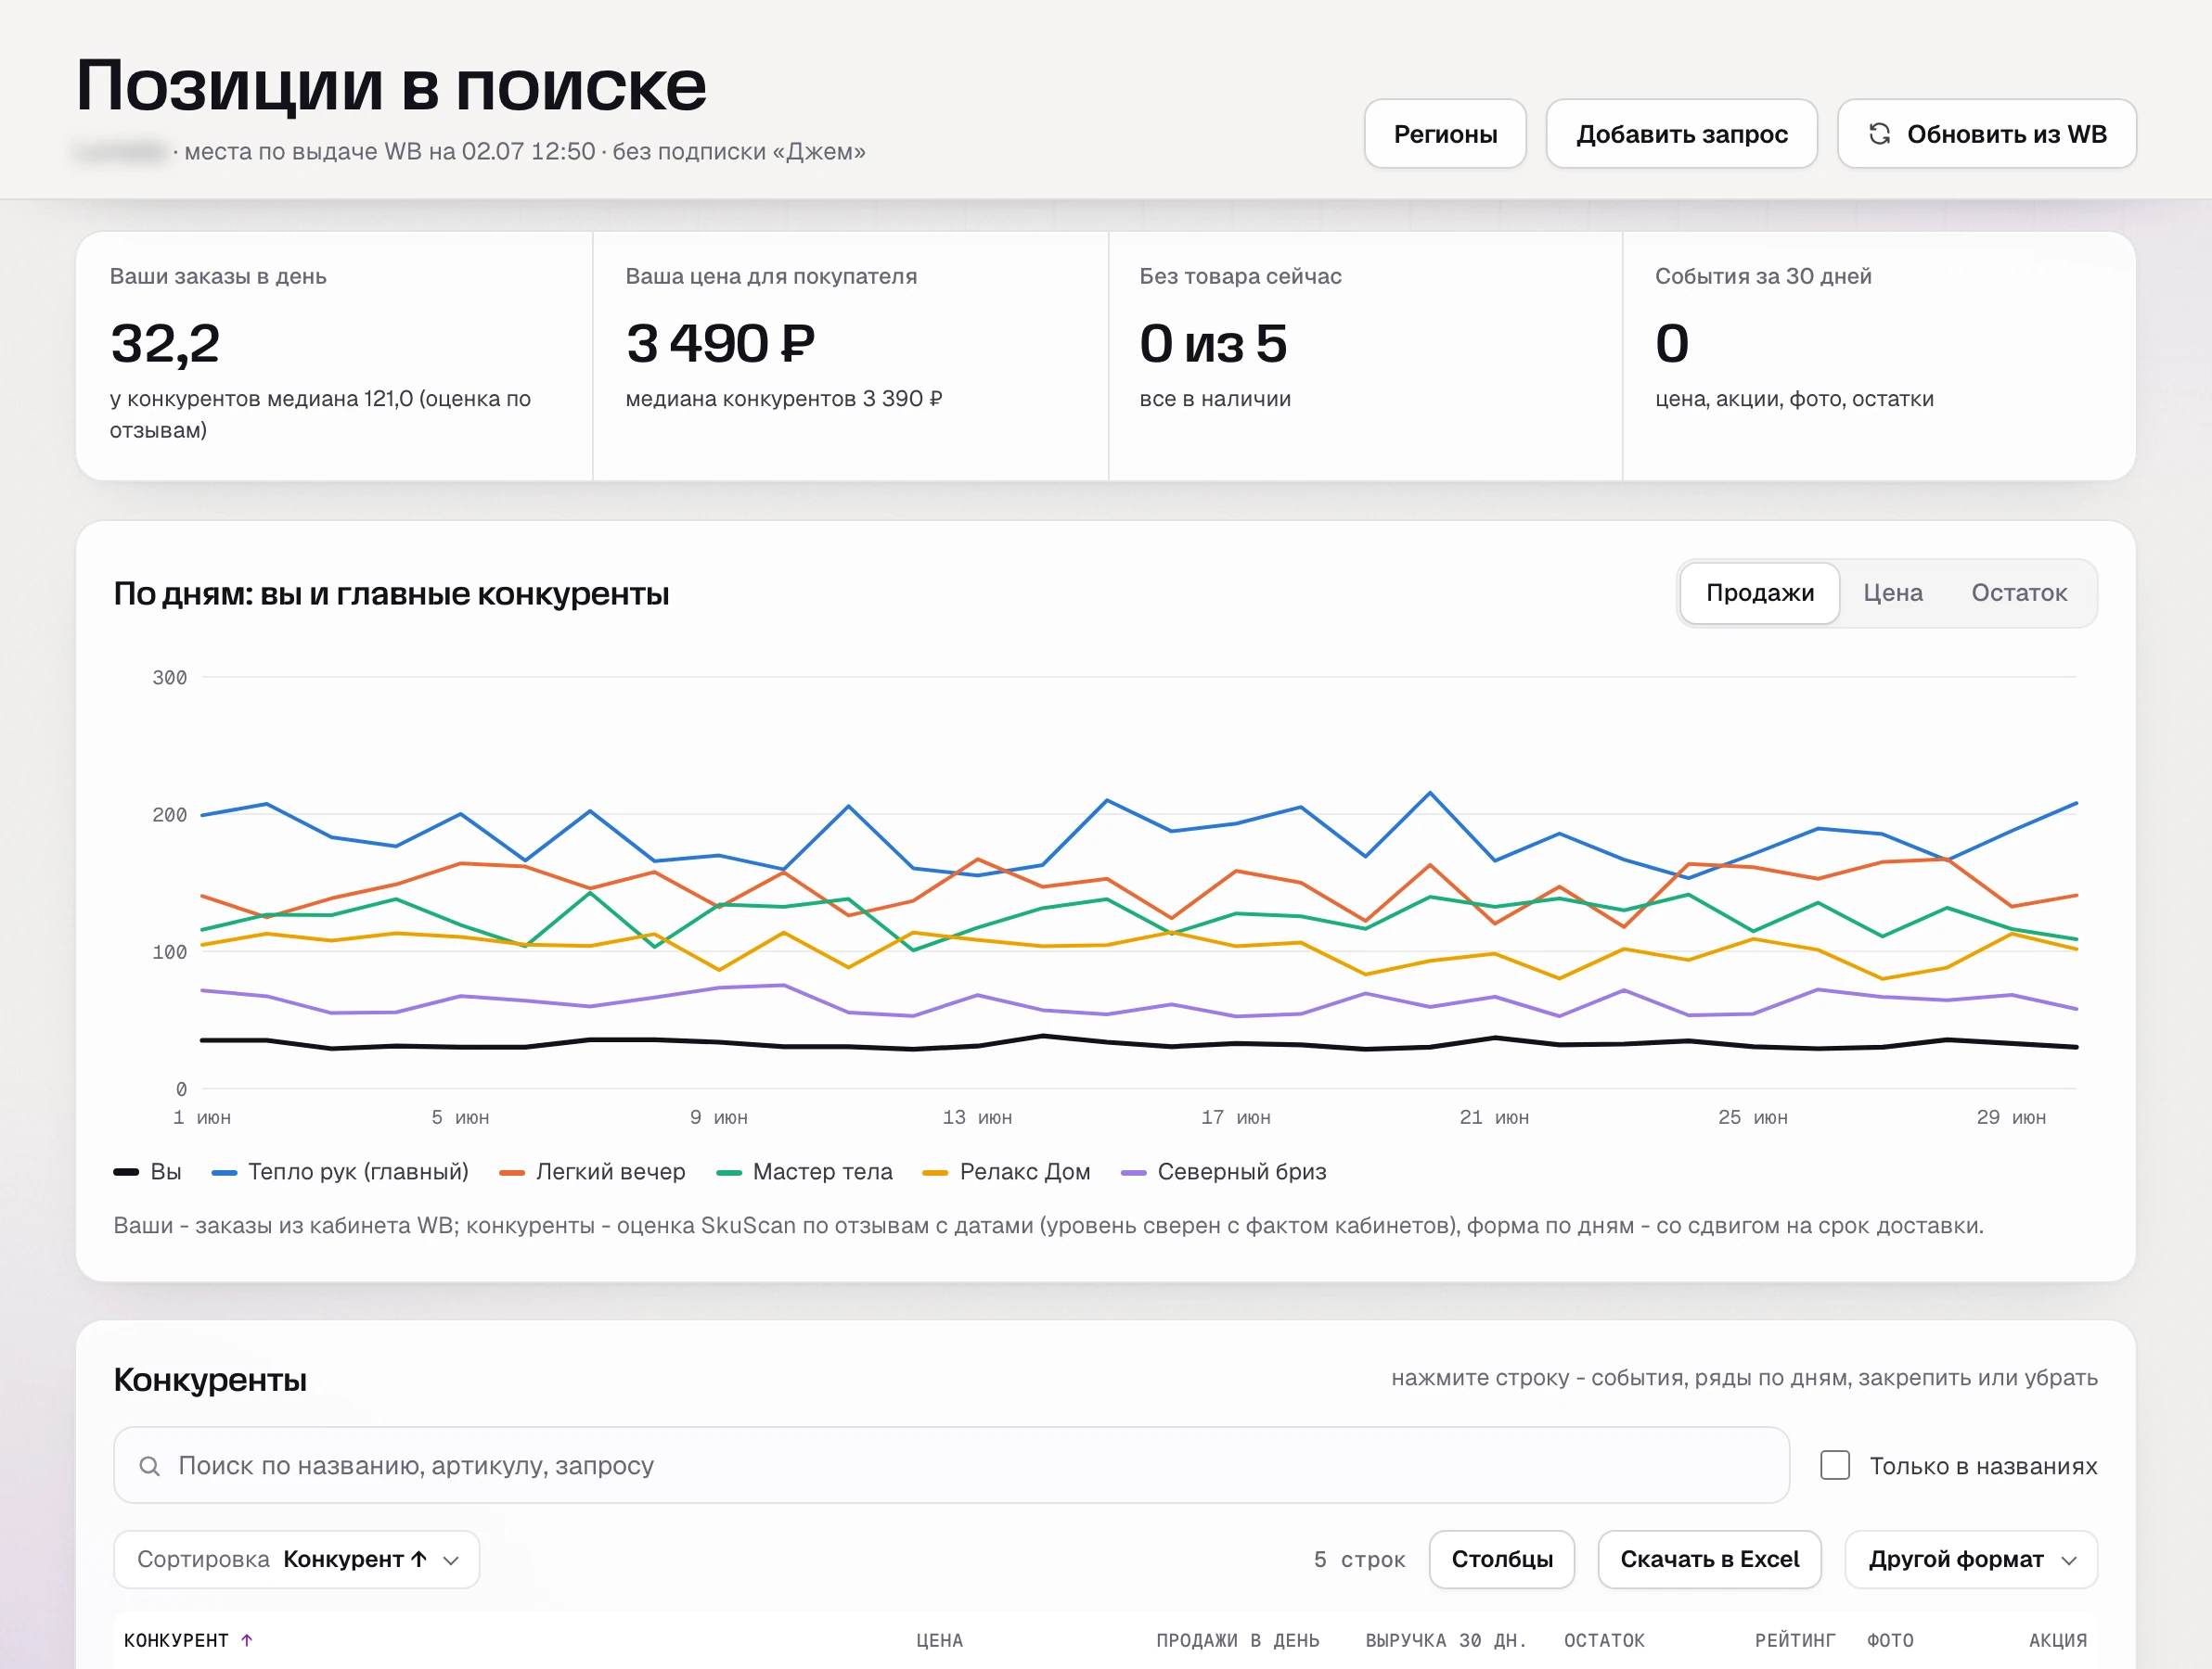
Task: Sort by the ОСТАТОК column header
Action: point(1604,1640)
